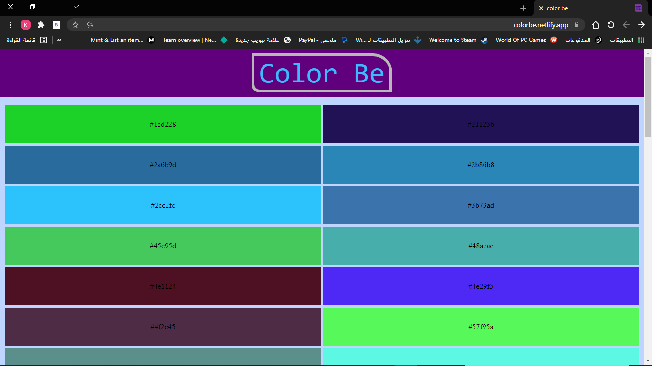Expand the bookmarks overflow double chevron
This screenshot has height=366, width=652.
pos(59,40)
